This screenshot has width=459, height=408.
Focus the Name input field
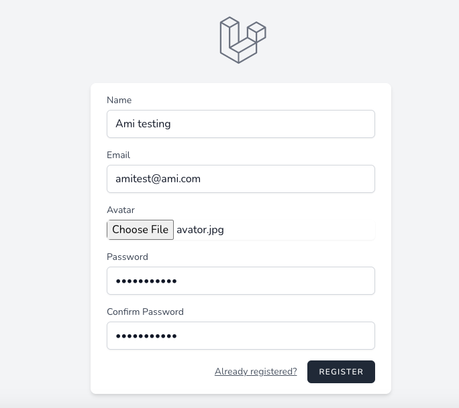tap(241, 124)
